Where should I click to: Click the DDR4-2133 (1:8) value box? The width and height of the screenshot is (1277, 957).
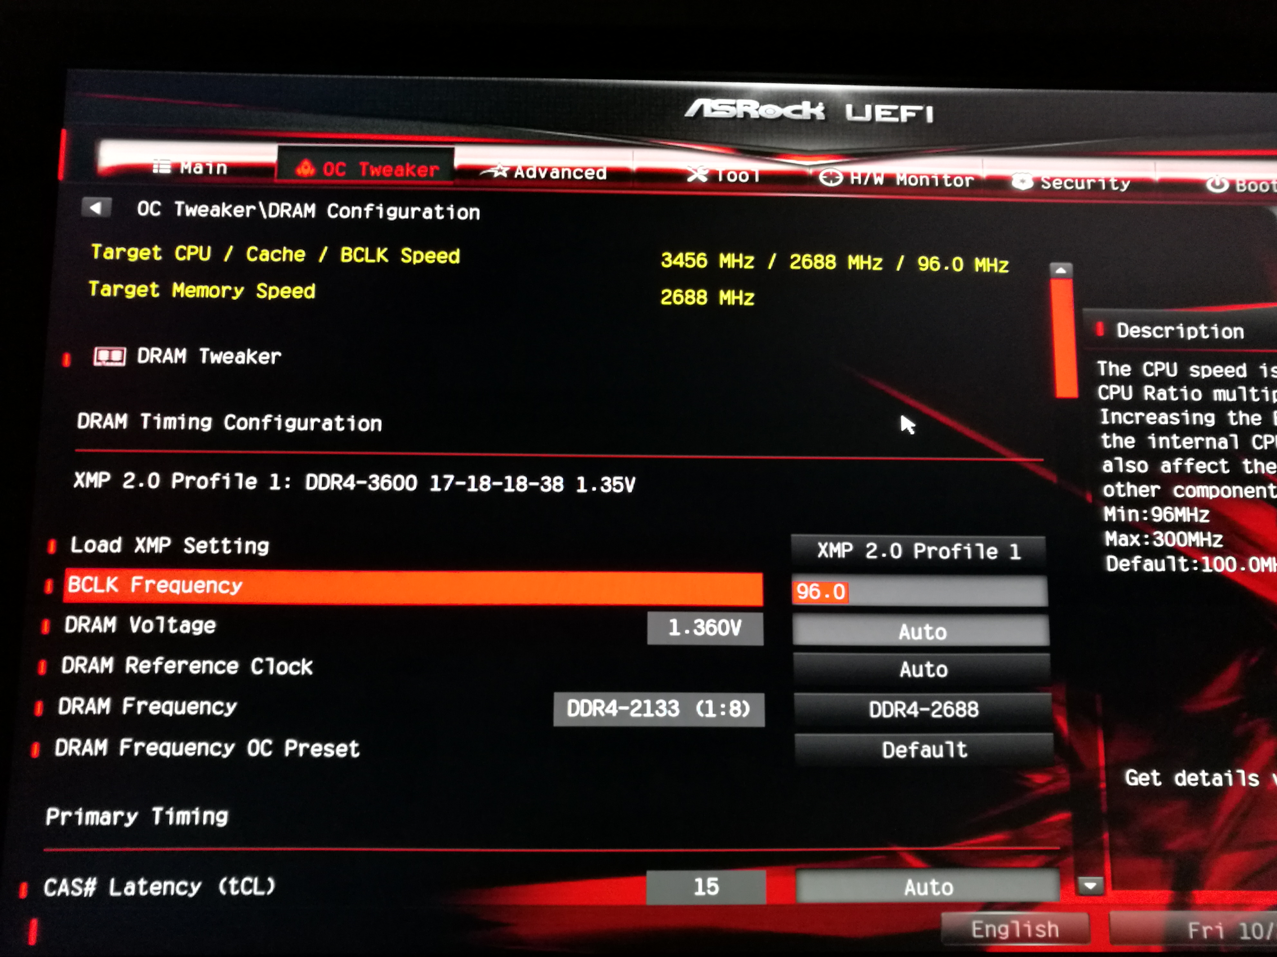659,709
